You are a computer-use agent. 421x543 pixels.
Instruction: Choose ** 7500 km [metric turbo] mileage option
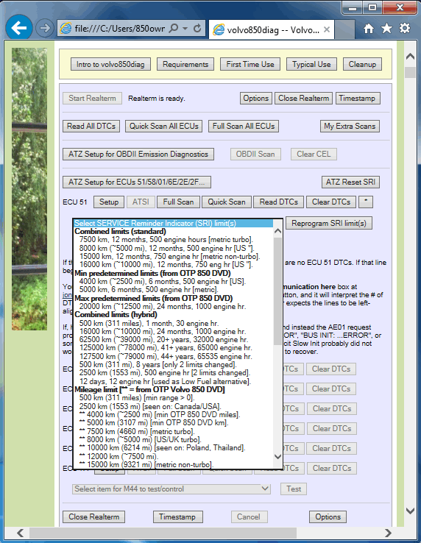pos(173,431)
